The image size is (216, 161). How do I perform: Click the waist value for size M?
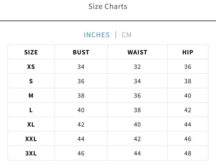coord(137,95)
